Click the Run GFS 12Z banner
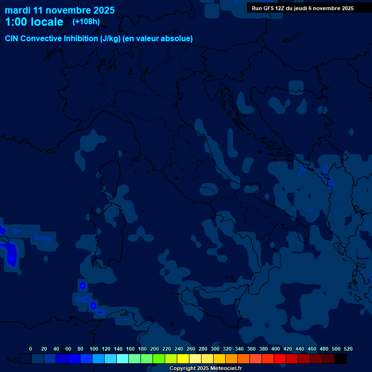This screenshot has width=372, height=372. pos(303,8)
